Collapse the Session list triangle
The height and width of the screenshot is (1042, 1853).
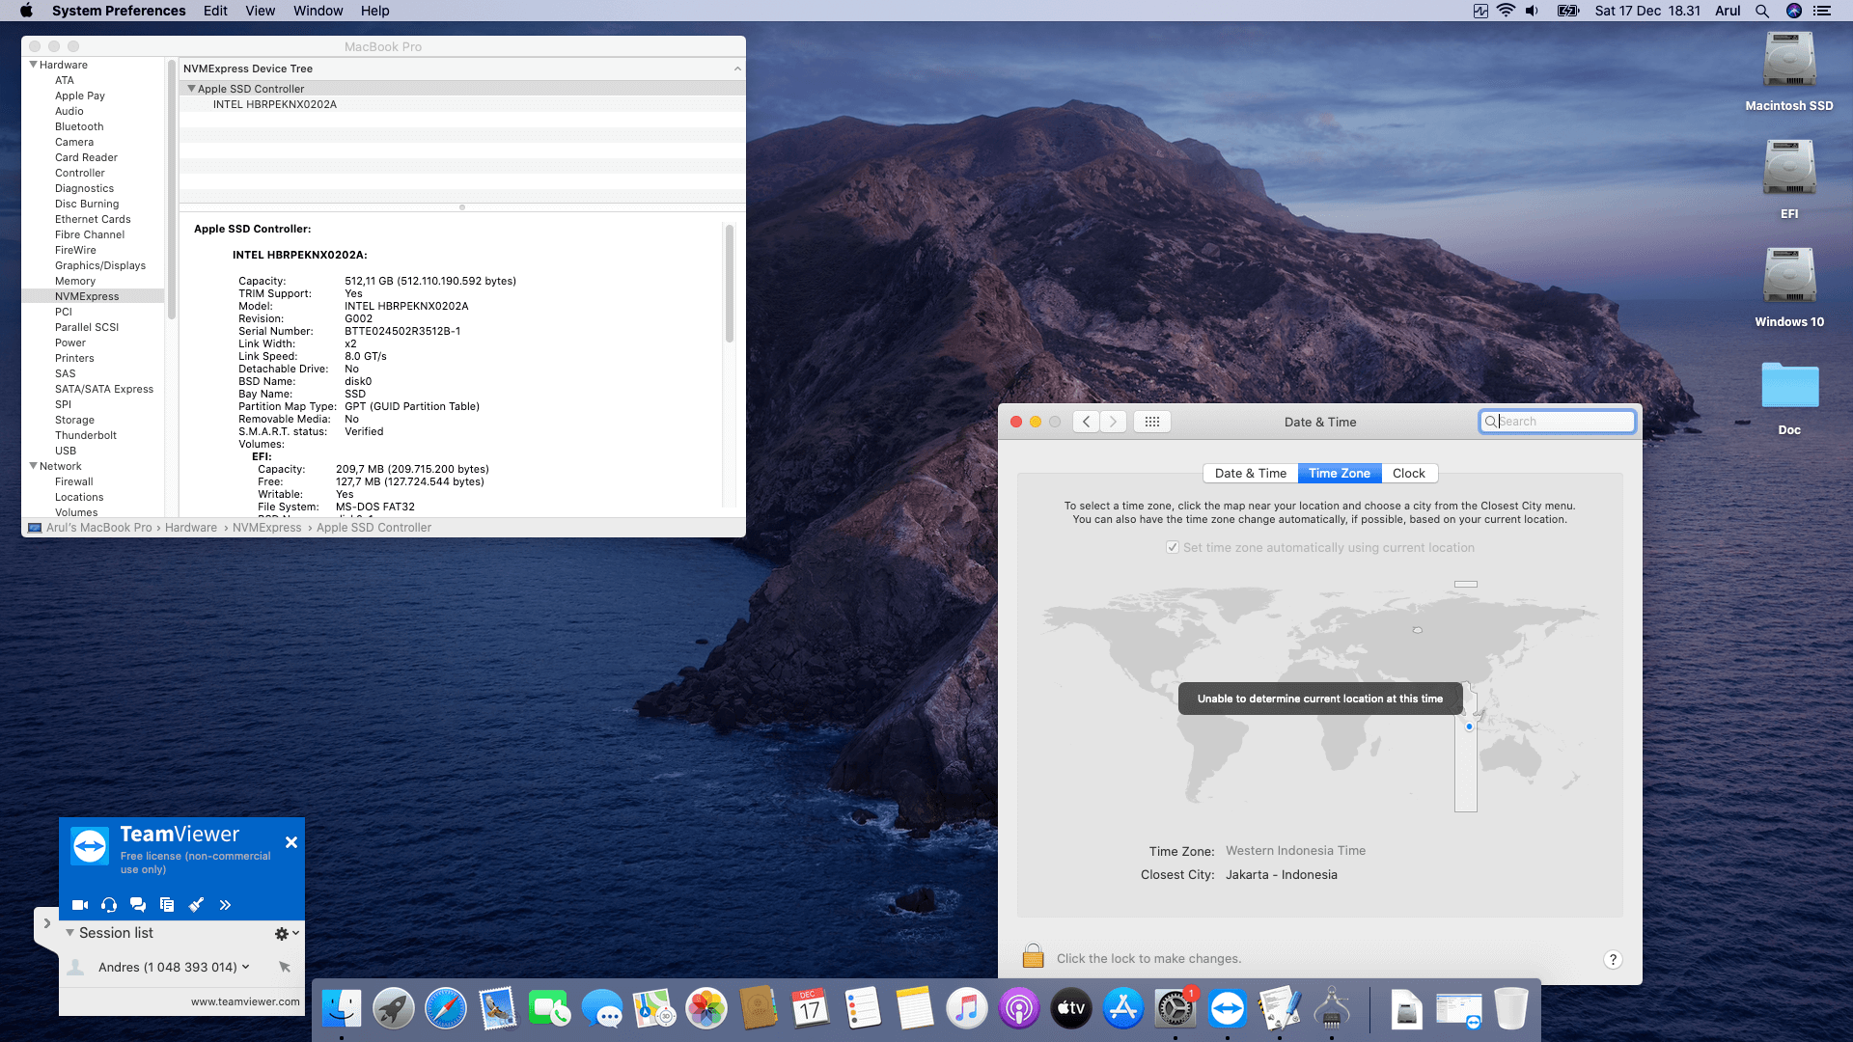tap(69, 933)
